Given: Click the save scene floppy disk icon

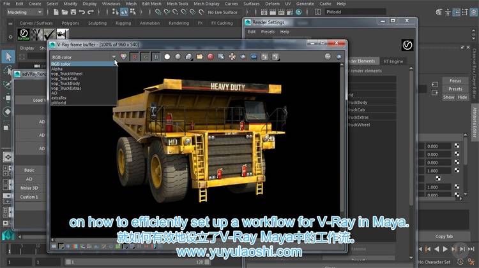Looking at the screenshot, I should (75, 12).
